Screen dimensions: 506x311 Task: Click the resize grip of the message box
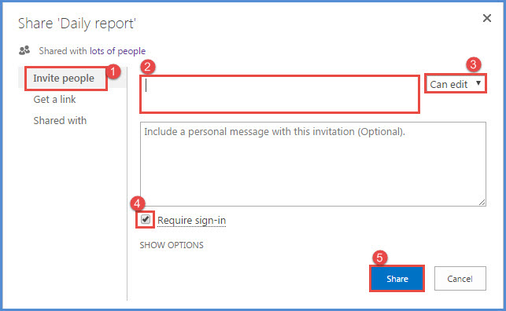click(482, 202)
